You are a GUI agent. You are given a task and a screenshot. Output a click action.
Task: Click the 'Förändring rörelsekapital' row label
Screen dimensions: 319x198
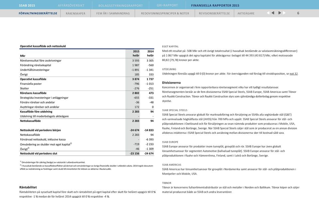(36, 65)
